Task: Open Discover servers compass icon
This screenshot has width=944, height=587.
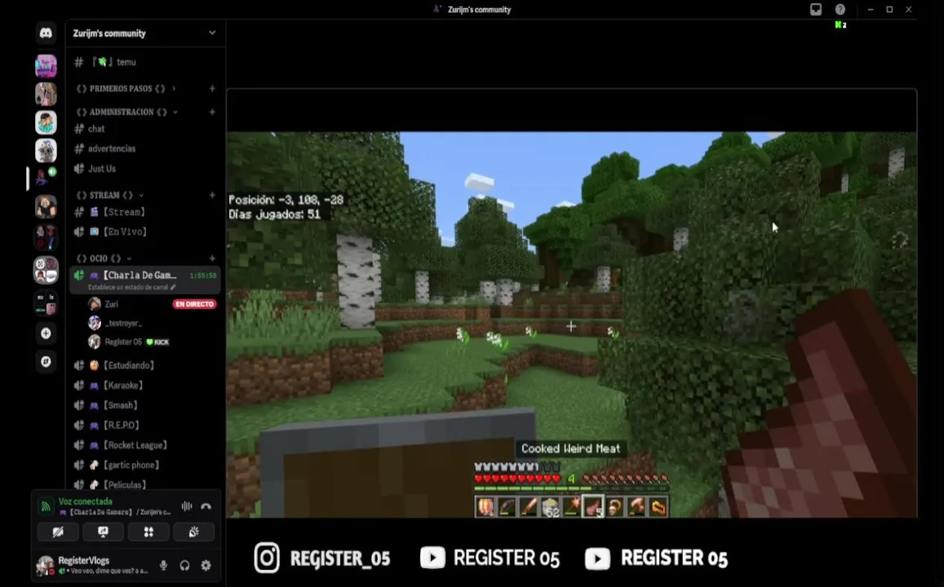Action: pyautogui.click(x=46, y=361)
